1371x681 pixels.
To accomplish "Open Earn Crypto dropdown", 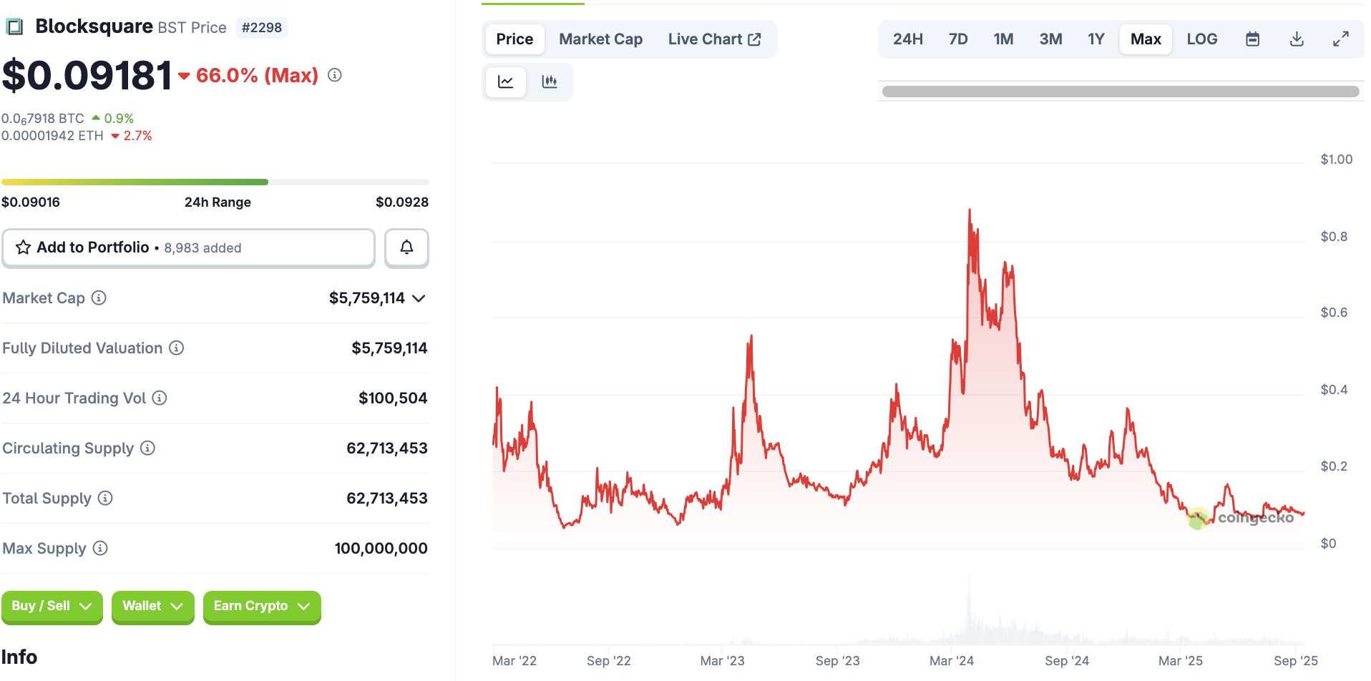I will 262,607.
